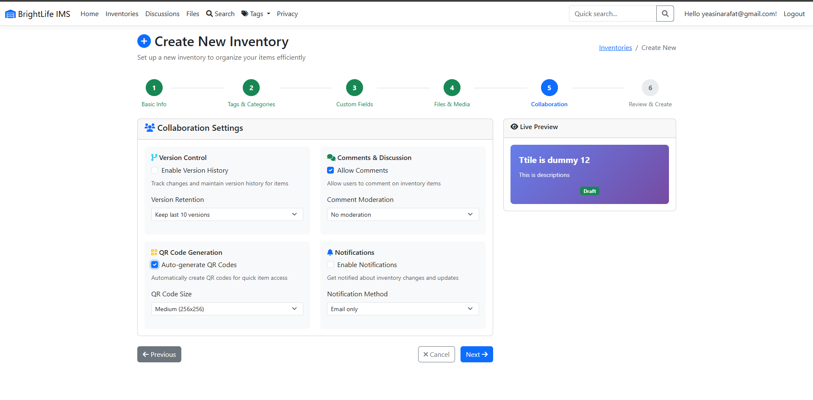This screenshot has height=400, width=813.
Task: Click the blue plus icon beside page title
Action: click(144, 41)
